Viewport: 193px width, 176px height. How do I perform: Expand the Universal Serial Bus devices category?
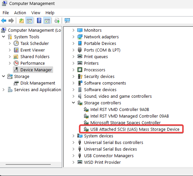pyautogui.click(x=74, y=149)
